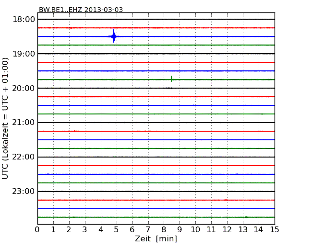This screenshot has height=249, width=312.
Task: Click the x-axis tick label "13"
Action: 243,230
